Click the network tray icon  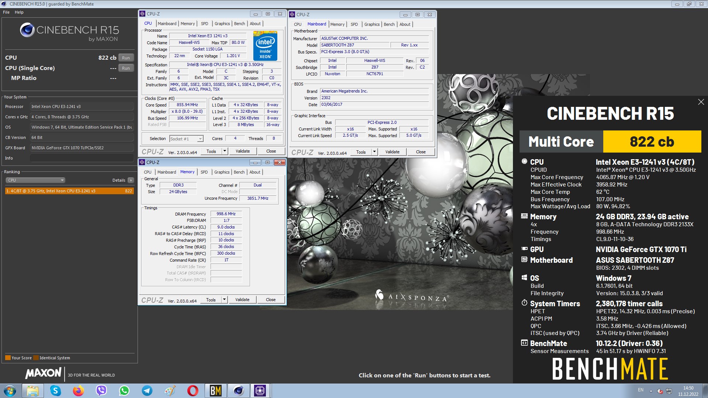click(x=669, y=391)
